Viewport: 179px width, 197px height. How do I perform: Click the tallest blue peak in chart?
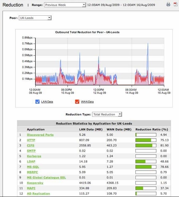148,44
